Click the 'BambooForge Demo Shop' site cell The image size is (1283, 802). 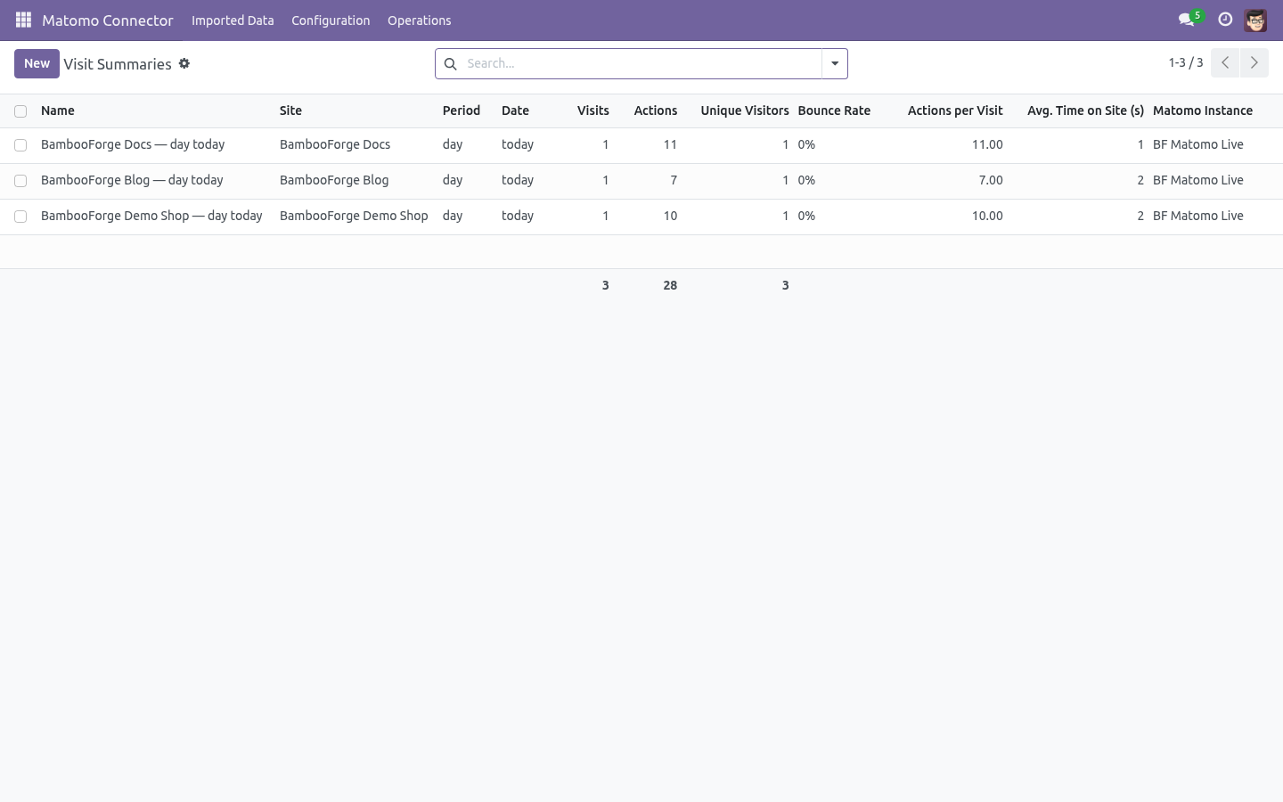354,216
